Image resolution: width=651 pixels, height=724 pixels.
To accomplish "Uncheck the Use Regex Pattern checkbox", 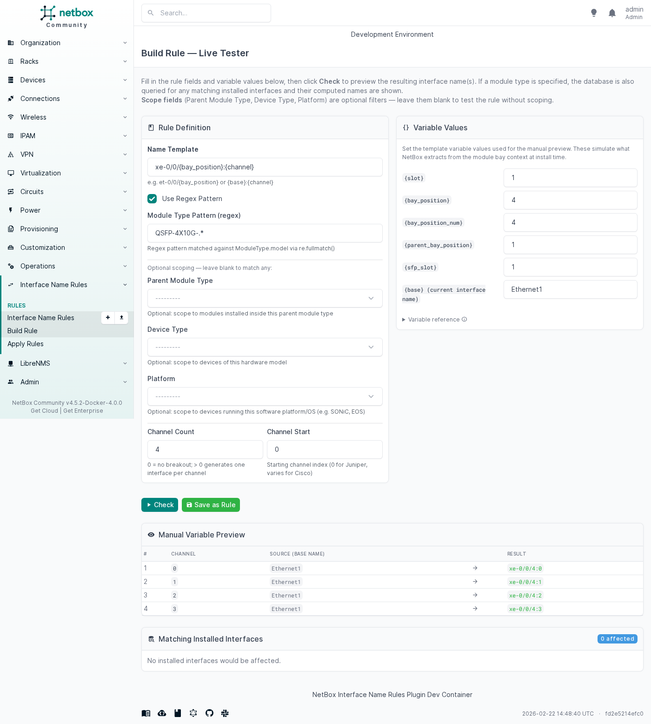I will point(152,199).
